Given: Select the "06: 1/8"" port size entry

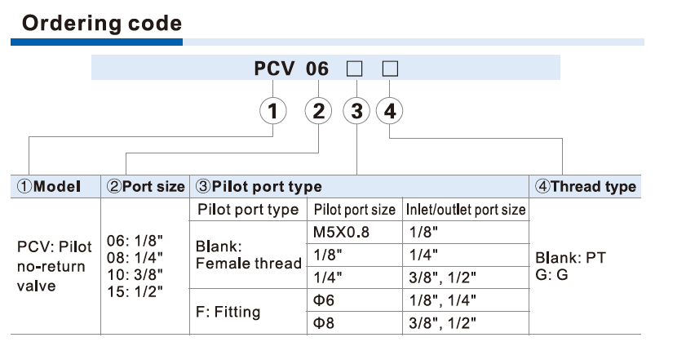Looking at the screenshot, I should (x=135, y=242).
